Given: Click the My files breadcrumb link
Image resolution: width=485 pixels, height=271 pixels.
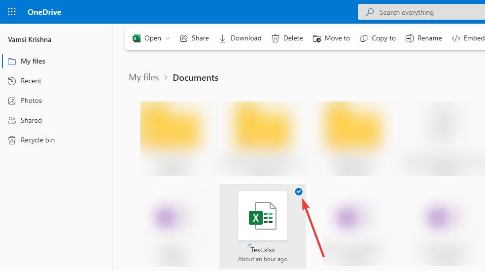Looking at the screenshot, I should click(x=143, y=77).
